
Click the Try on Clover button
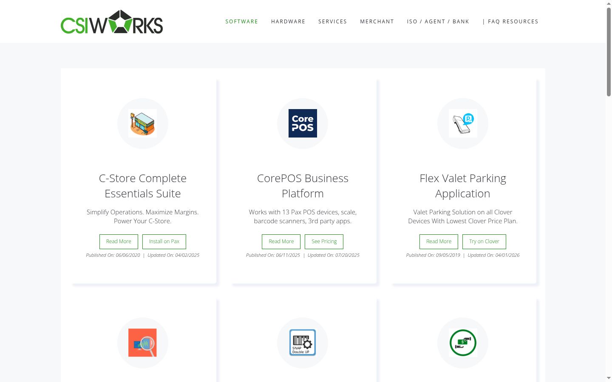[x=484, y=242]
